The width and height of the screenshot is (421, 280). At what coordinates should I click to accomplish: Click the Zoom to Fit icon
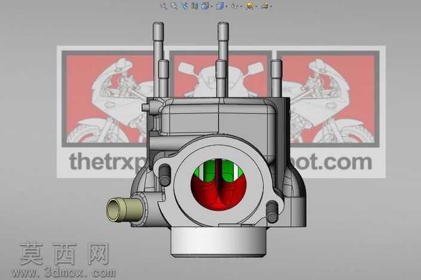point(163,5)
